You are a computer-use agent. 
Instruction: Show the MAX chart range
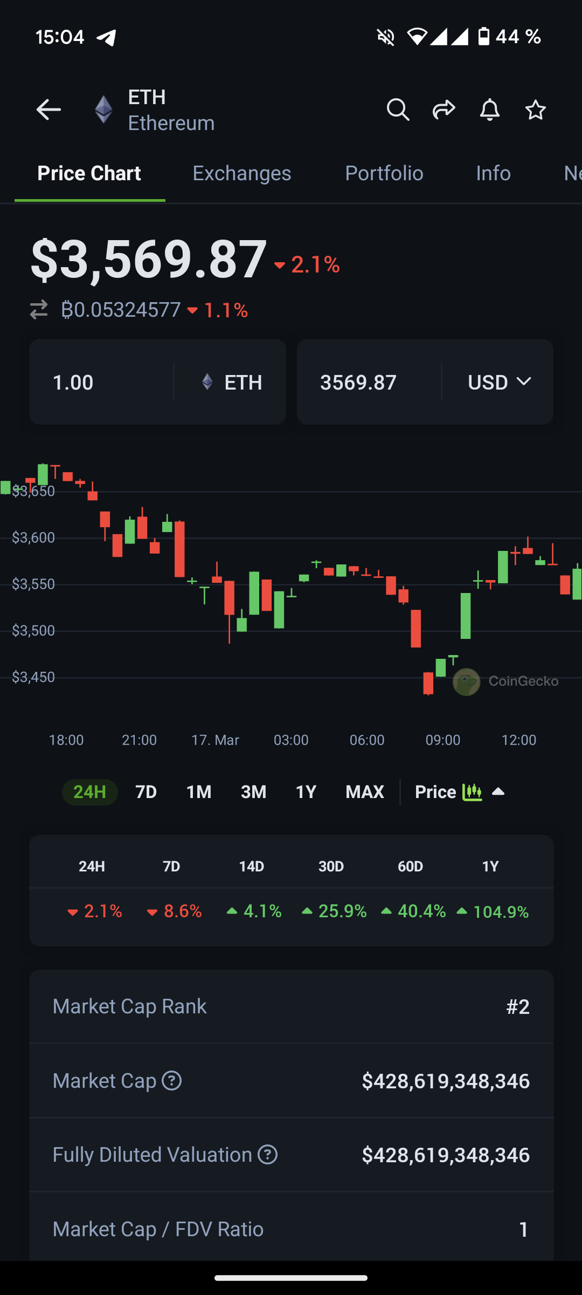coord(364,792)
